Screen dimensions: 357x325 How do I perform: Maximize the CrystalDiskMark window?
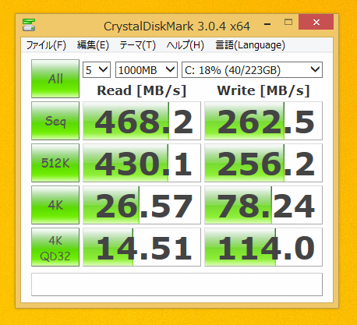[288, 22]
